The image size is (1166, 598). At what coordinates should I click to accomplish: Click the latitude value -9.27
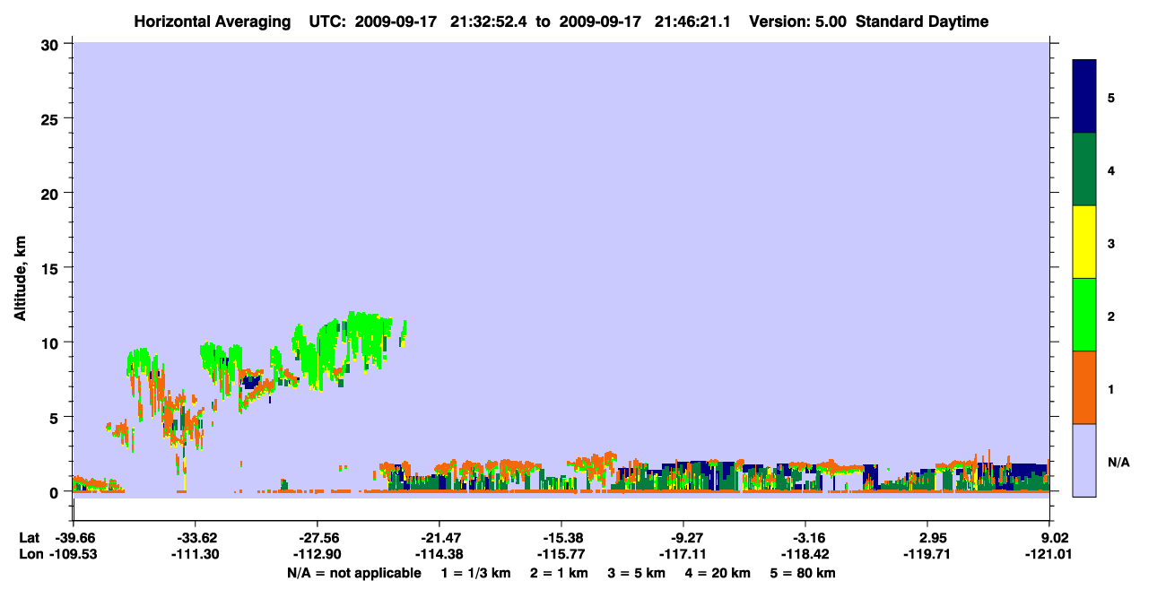[683, 538]
